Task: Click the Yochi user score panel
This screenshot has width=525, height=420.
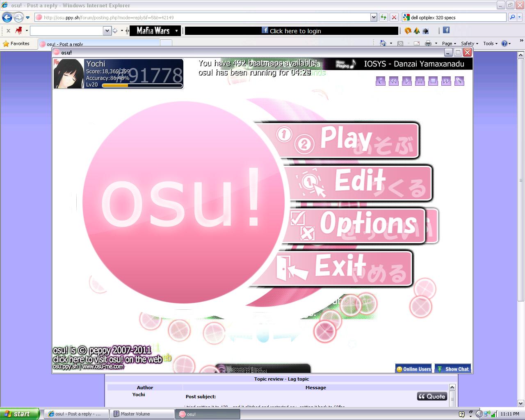Action: point(119,74)
